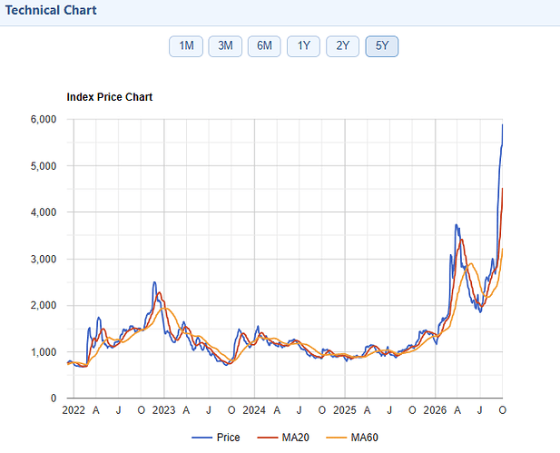Click the 3,000 y-axis label
The image size is (560, 453).
[44, 259]
